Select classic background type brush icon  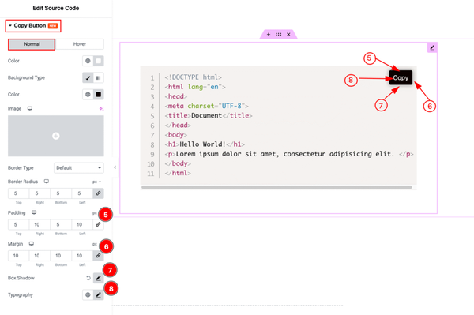[x=88, y=77]
